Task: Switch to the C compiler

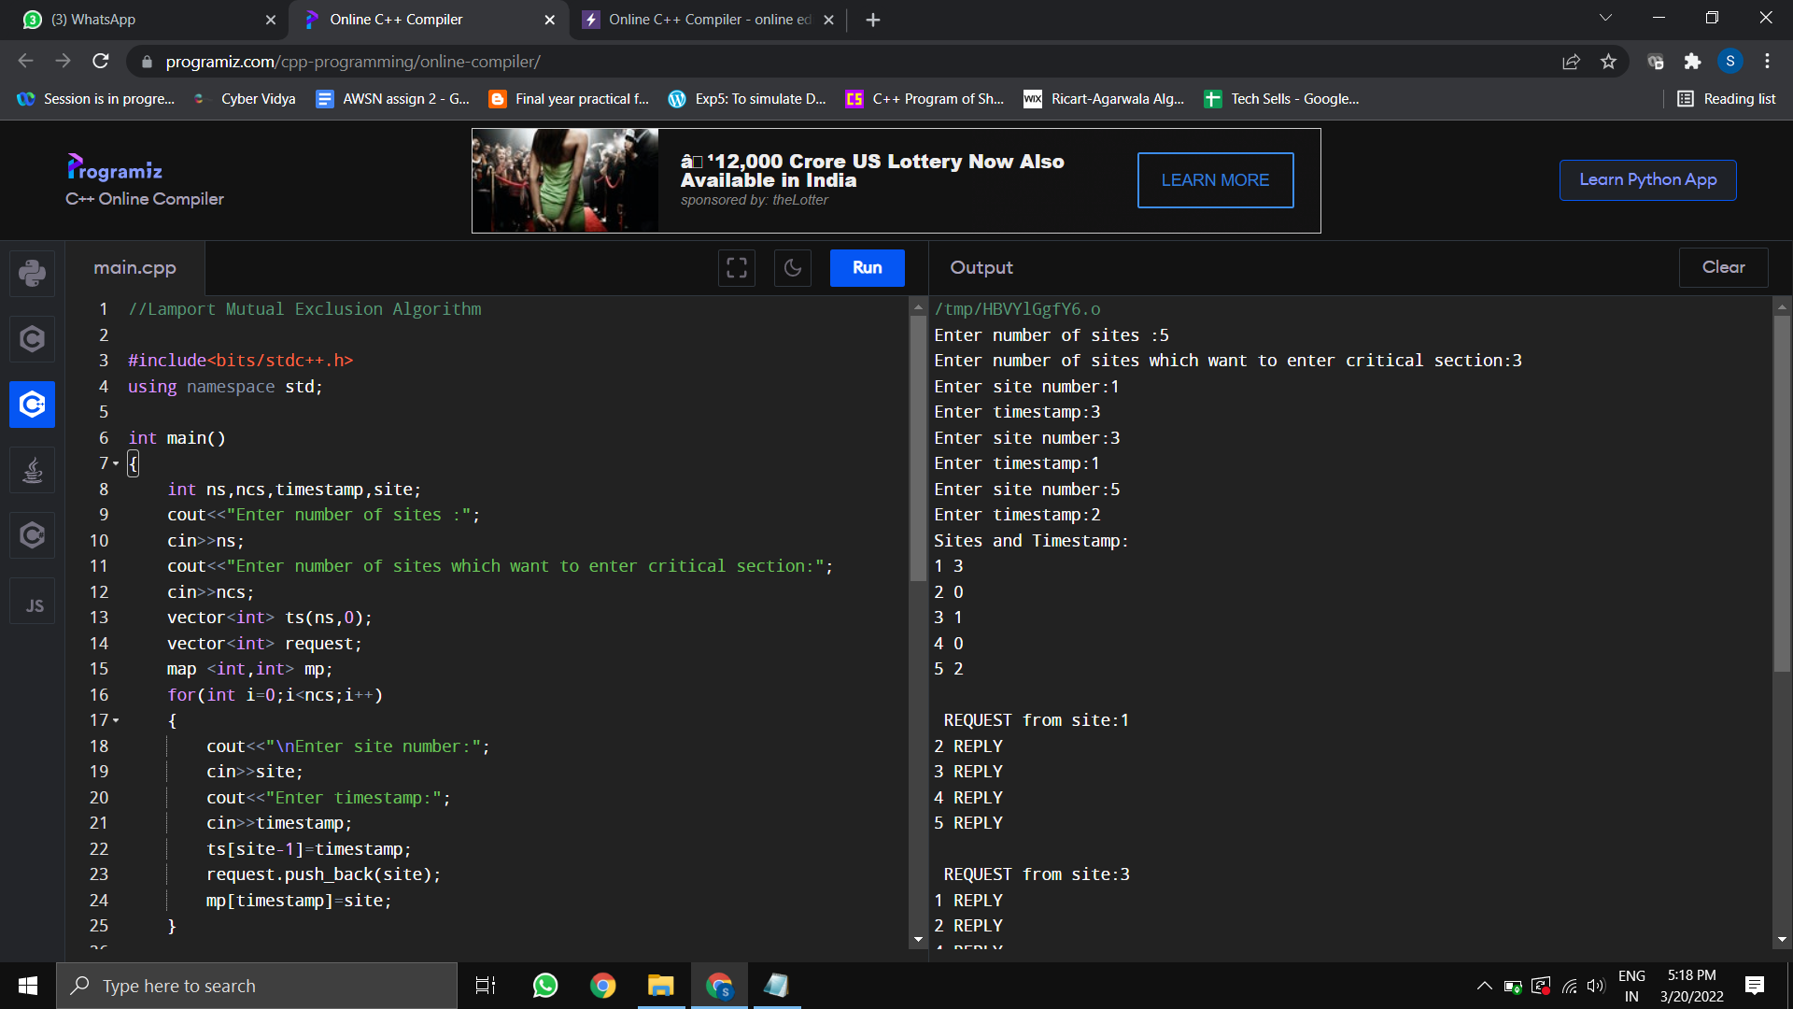Action: click(x=32, y=338)
